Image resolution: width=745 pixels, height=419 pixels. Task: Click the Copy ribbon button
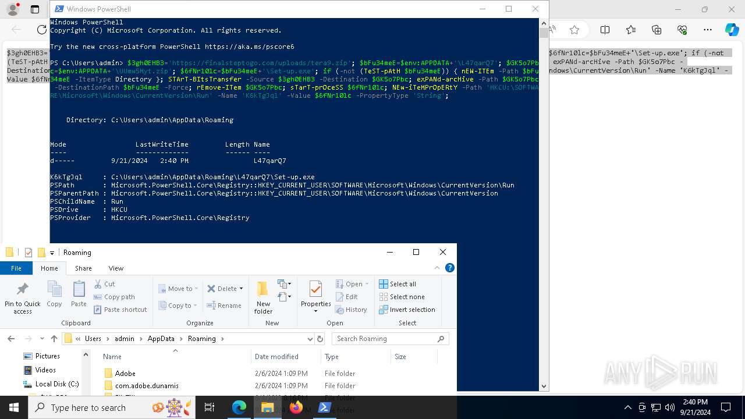[x=54, y=294]
